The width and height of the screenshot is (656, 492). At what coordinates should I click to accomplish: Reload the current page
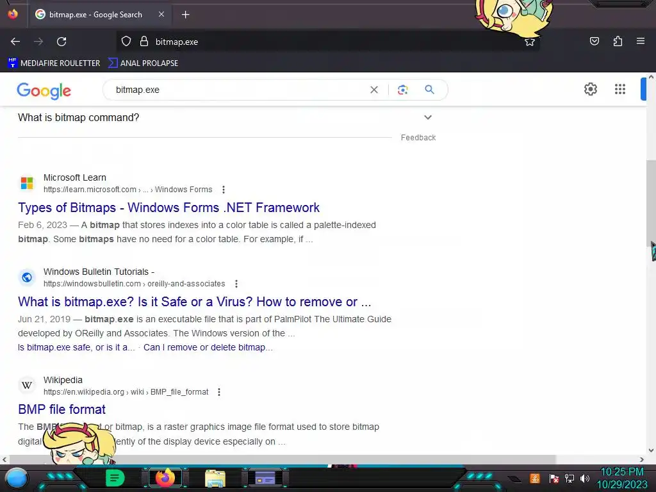pos(61,42)
